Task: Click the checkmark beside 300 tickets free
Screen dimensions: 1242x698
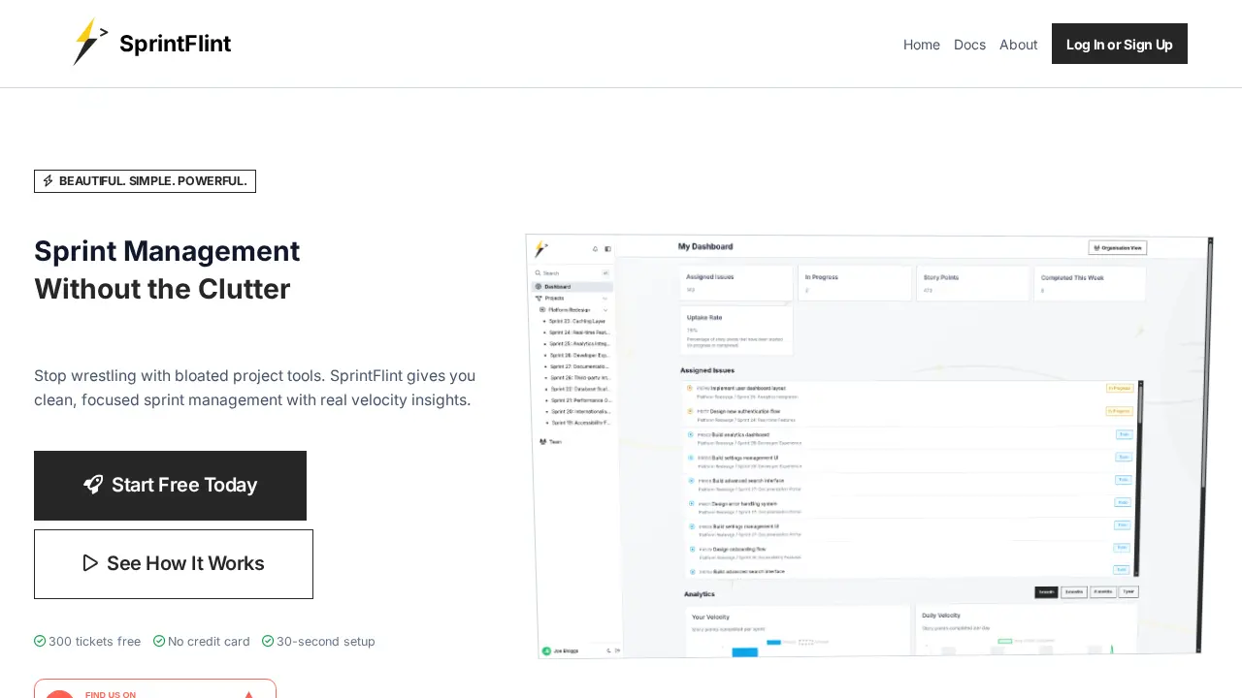Action: pos(40,641)
